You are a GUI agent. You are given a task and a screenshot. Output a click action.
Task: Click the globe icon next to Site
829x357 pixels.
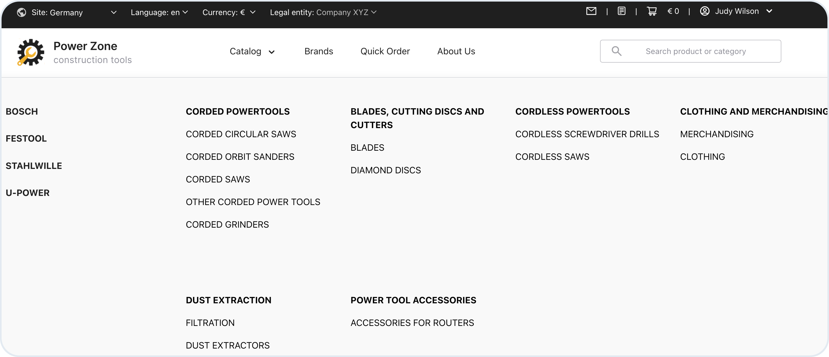(x=22, y=12)
